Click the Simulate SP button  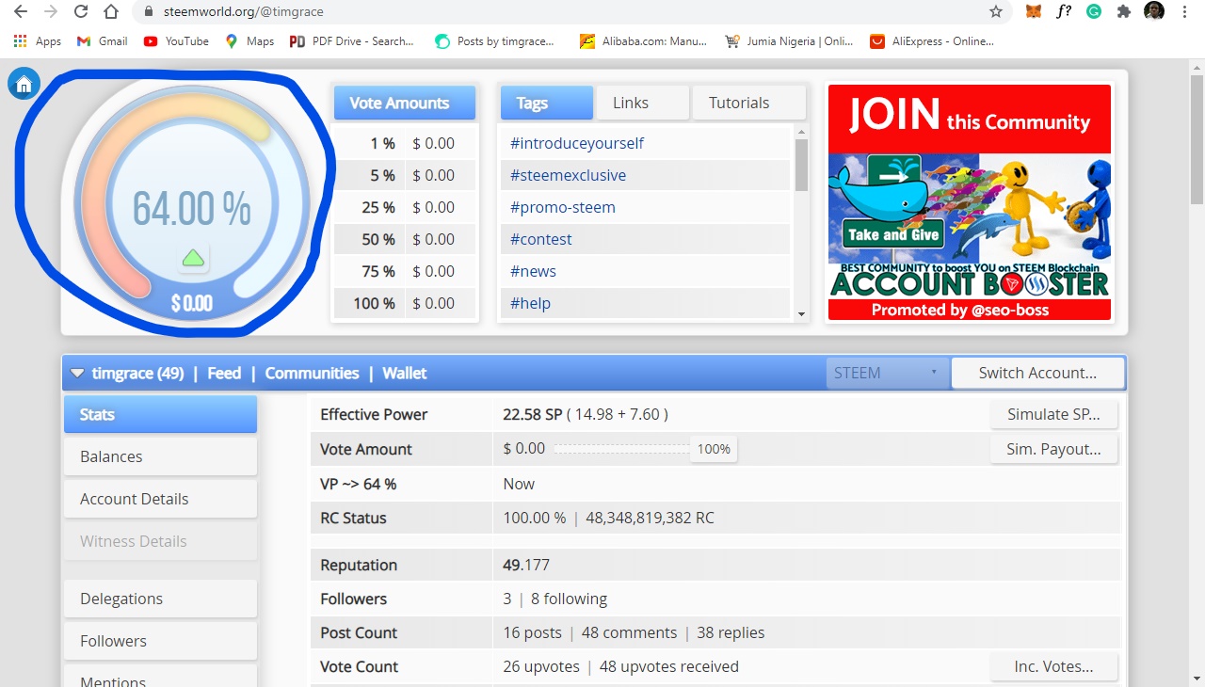pyautogui.click(x=1053, y=414)
